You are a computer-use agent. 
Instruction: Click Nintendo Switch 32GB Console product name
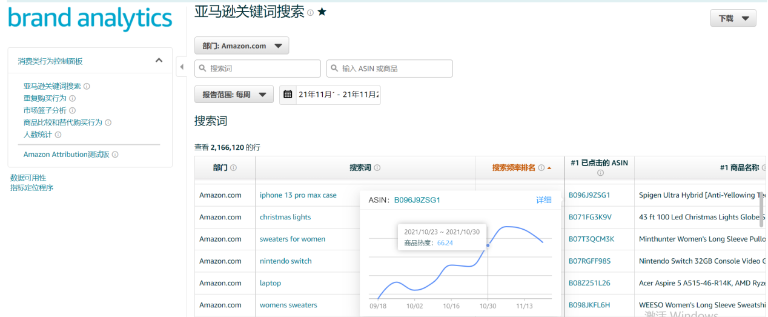pyautogui.click(x=702, y=261)
